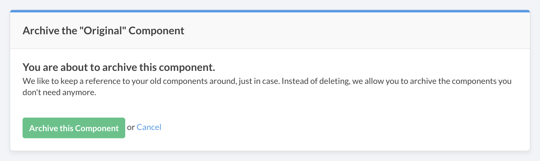Viewport: 540px width, 161px height.
Task: Click the phrase "old components" in the description
Action: [179, 81]
